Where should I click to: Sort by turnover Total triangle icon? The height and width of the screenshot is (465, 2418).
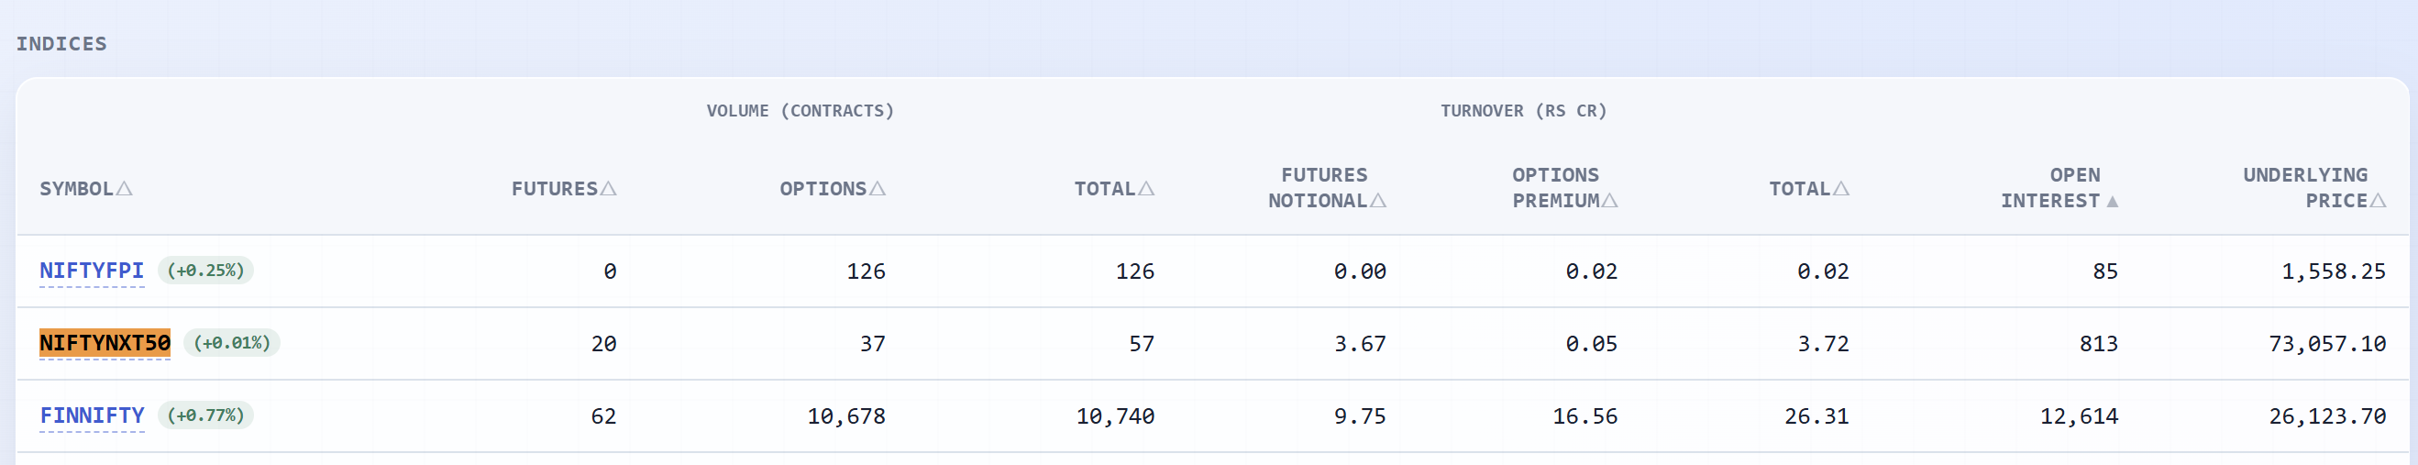[1840, 189]
